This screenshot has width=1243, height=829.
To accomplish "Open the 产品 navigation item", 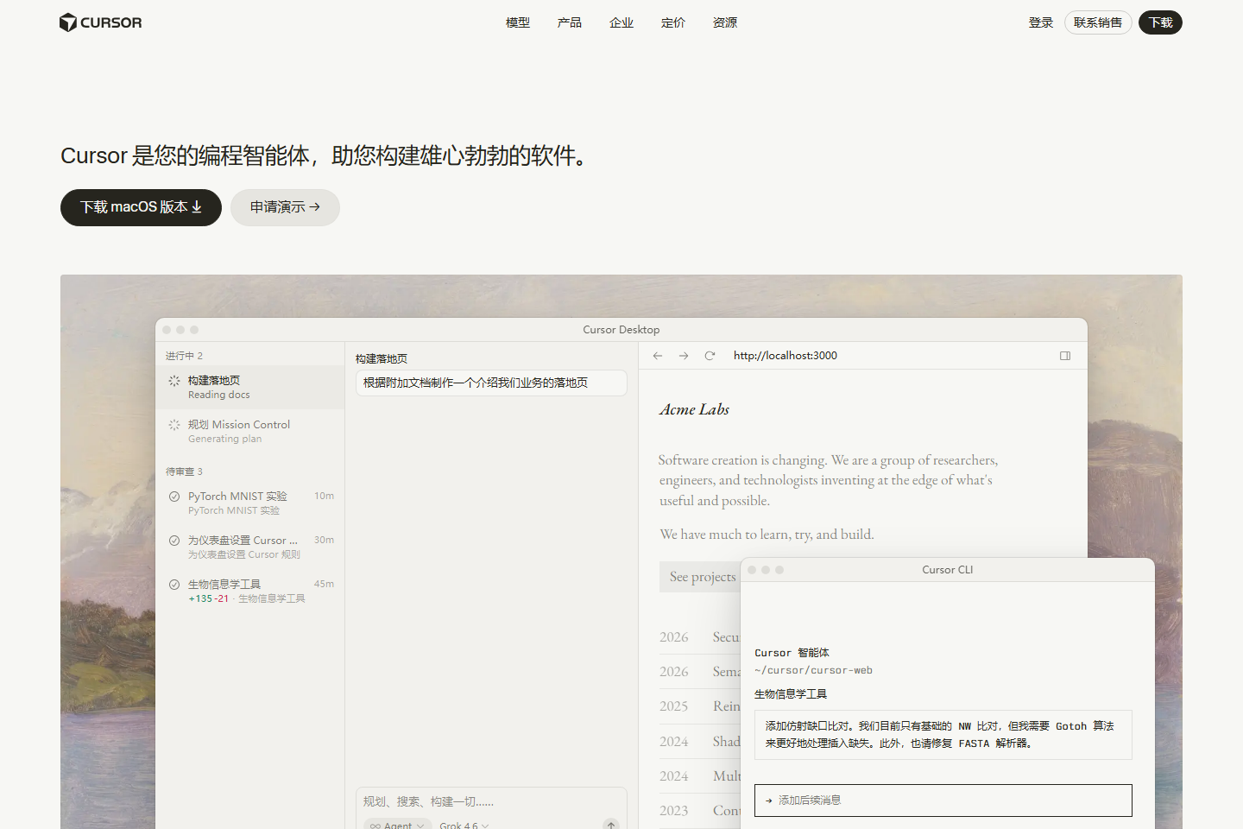I will click(570, 22).
